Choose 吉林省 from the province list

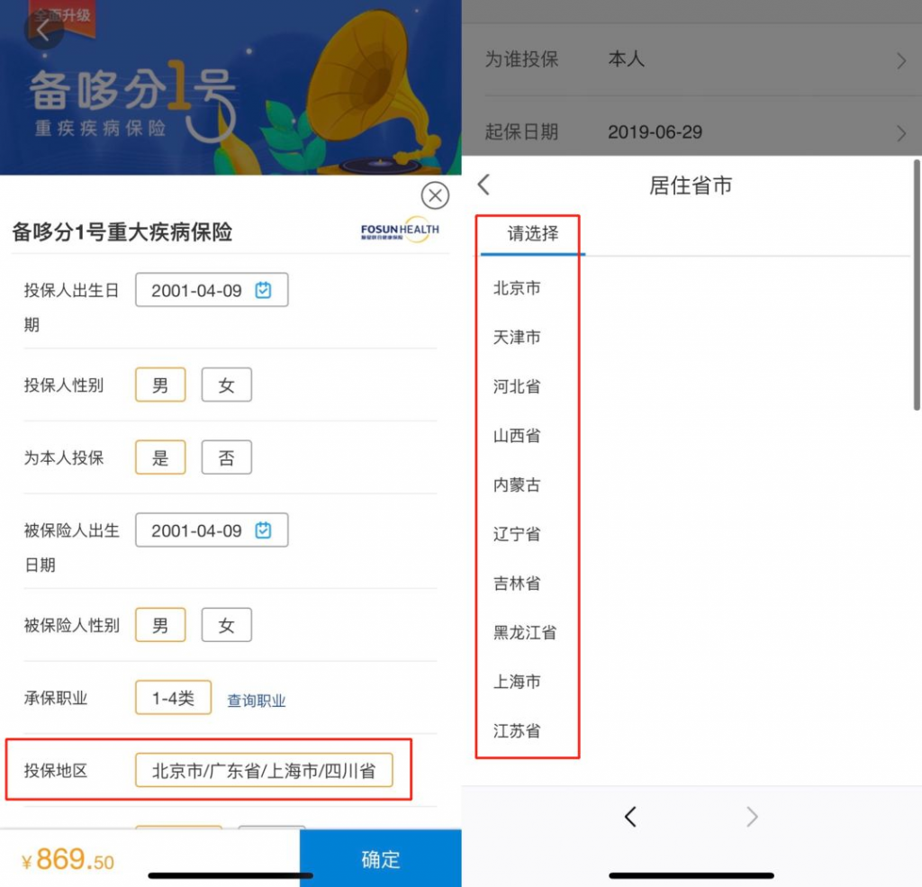click(517, 584)
